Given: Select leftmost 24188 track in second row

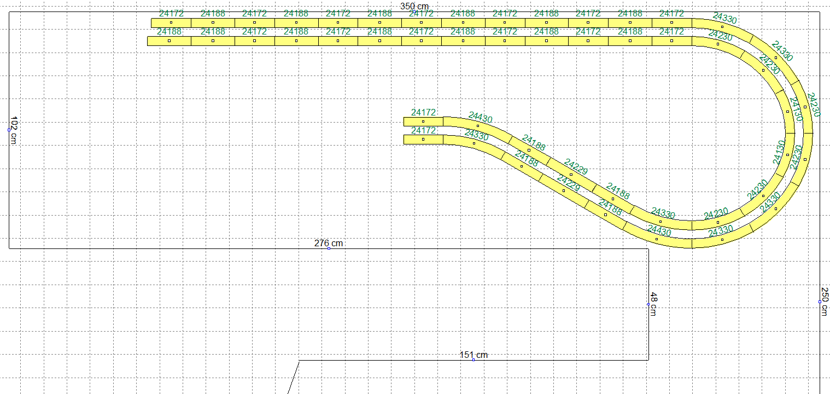Looking at the screenshot, I should point(169,40).
